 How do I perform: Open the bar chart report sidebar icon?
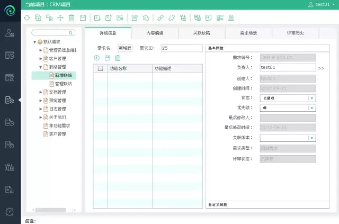tap(10, 190)
